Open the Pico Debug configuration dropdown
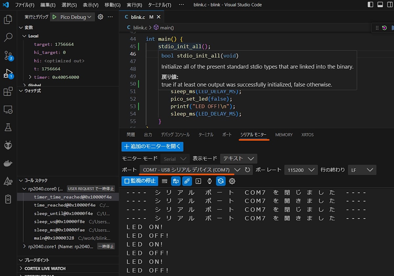 click(76, 17)
